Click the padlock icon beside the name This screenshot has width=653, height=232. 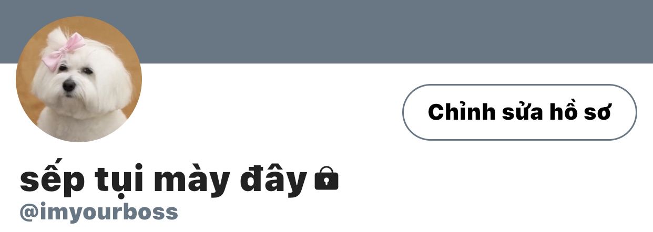pos(326,179)
